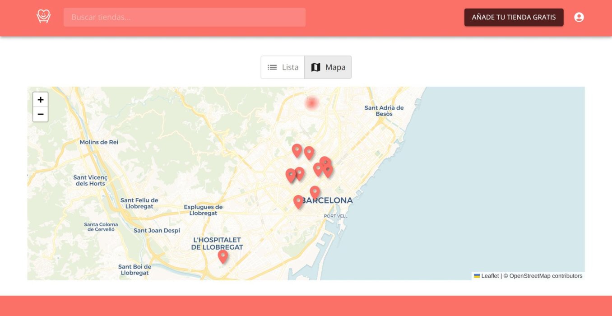Screen dimensions: 612x316
Task: Open the OpenStreetMap contributors link
Action: click(x=546, y=276)
